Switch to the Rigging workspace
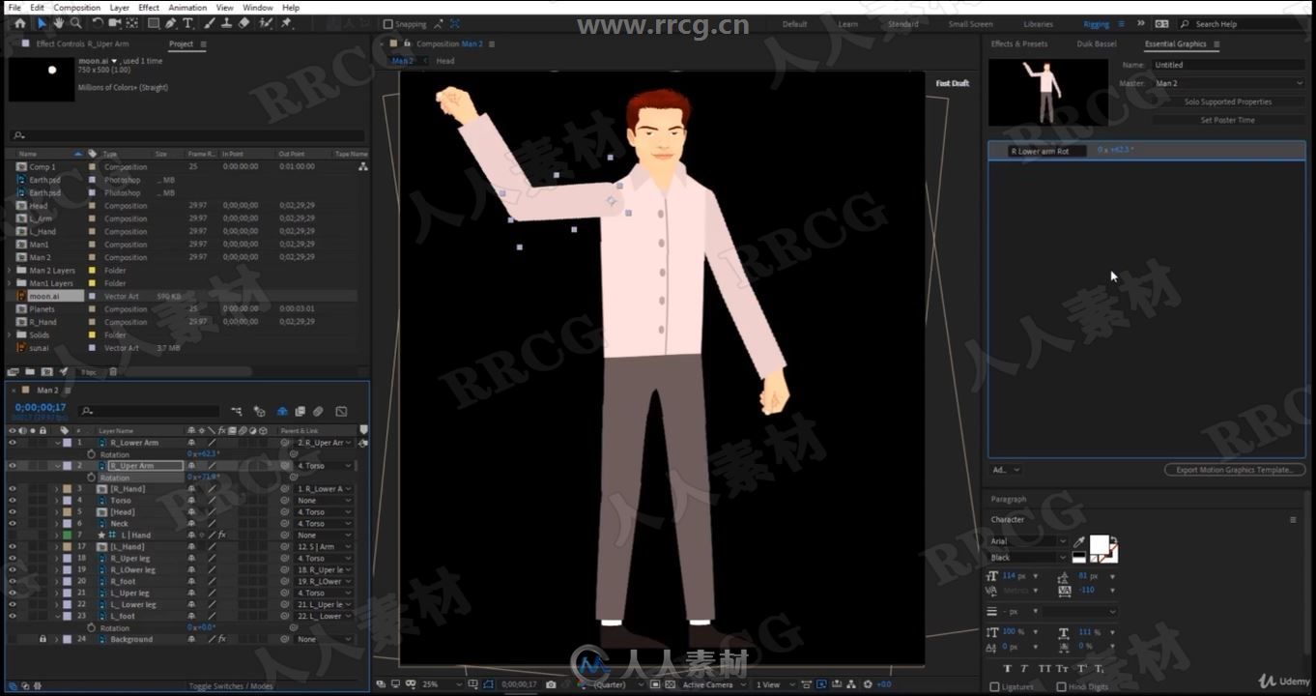1316x696 pixels. point(1097,24)
